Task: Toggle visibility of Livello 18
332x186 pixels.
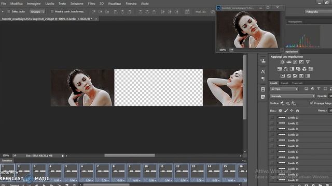Action: (x=272, y=146)
